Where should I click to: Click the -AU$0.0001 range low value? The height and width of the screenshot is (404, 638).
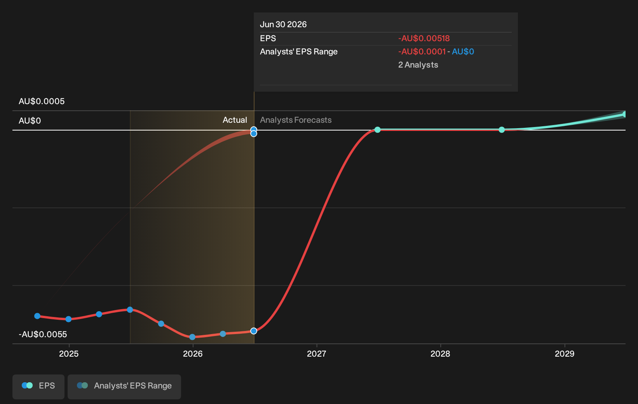(x=422, y=52)
